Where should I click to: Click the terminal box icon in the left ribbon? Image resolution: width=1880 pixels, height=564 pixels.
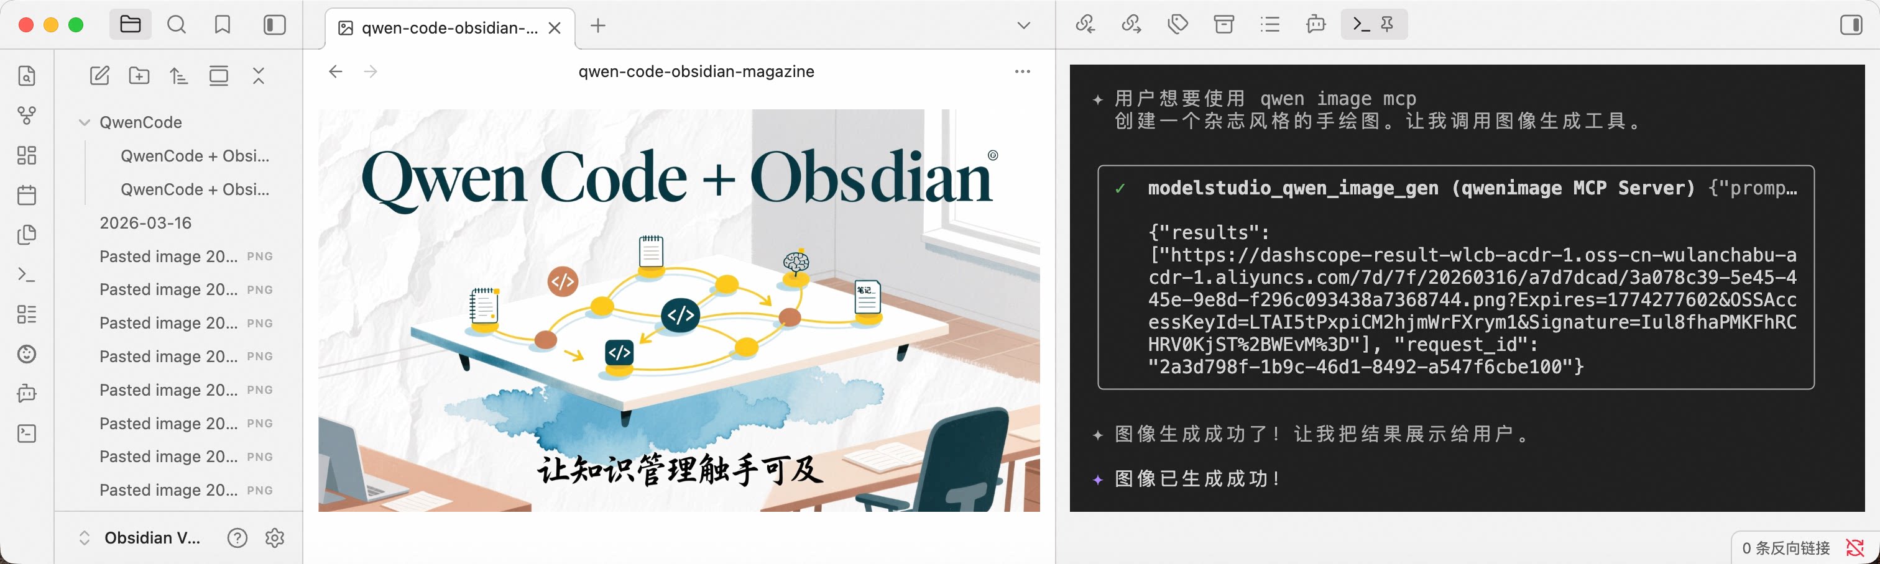click(27, 434)
